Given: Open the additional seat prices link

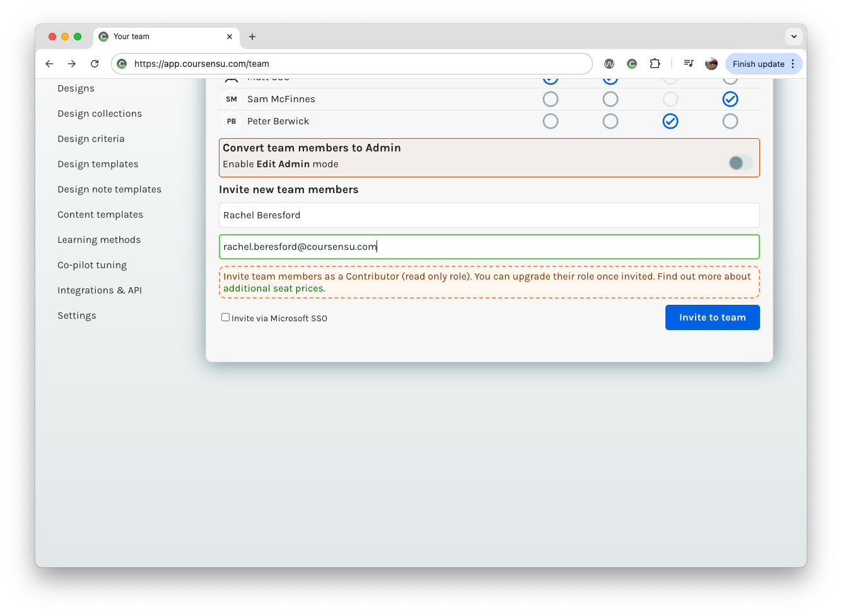Looking at the screenshot, I should point(274,288).
